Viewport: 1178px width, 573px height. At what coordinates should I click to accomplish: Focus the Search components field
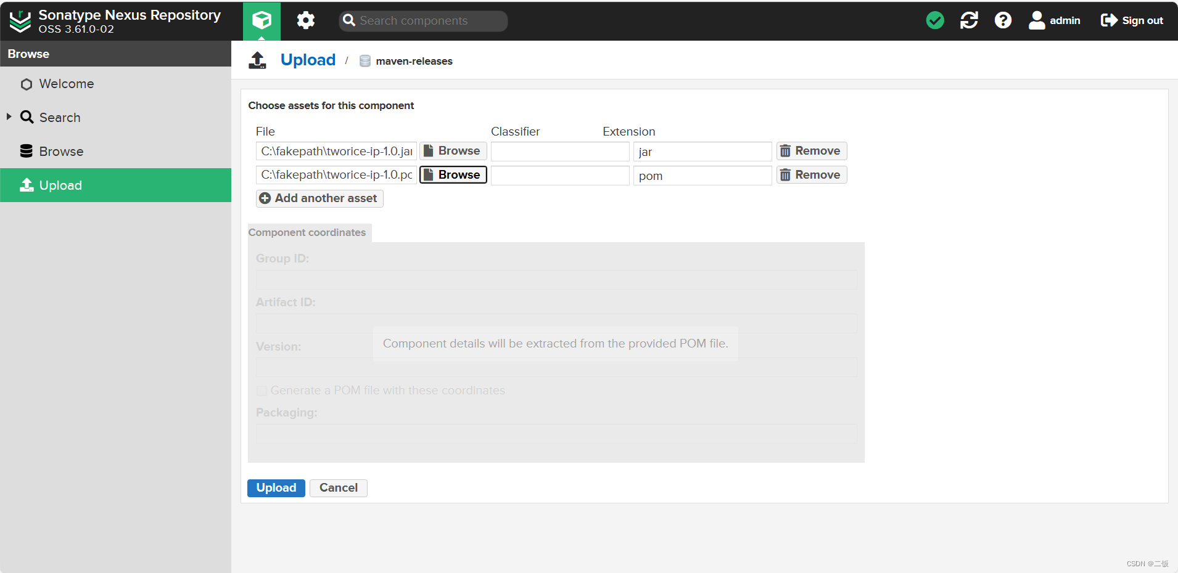(x=423, y=21)
